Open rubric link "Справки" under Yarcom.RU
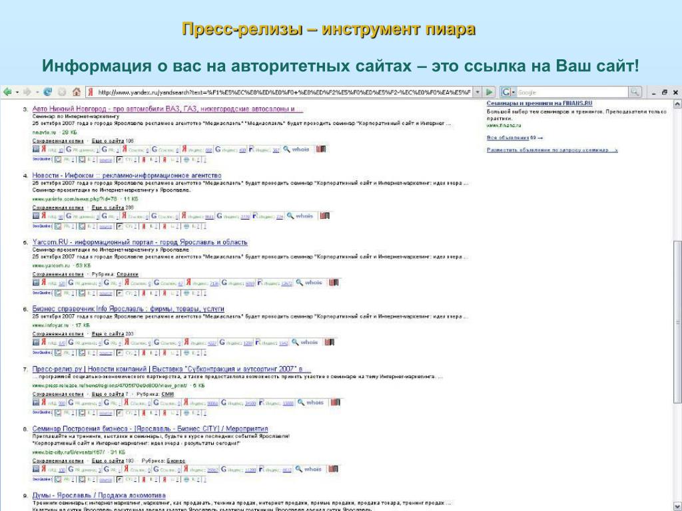This screenshot has height=511, width=682. pyautogui.click(x=127, y=274)
